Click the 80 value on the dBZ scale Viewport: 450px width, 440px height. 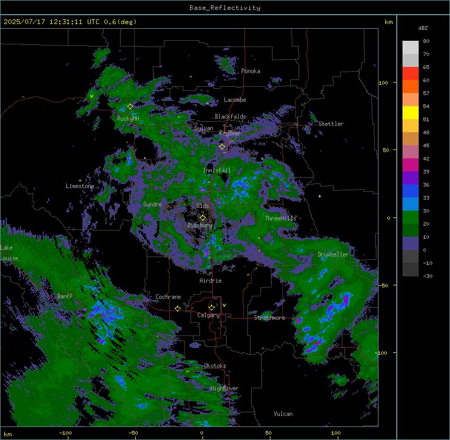click(426, 41)
